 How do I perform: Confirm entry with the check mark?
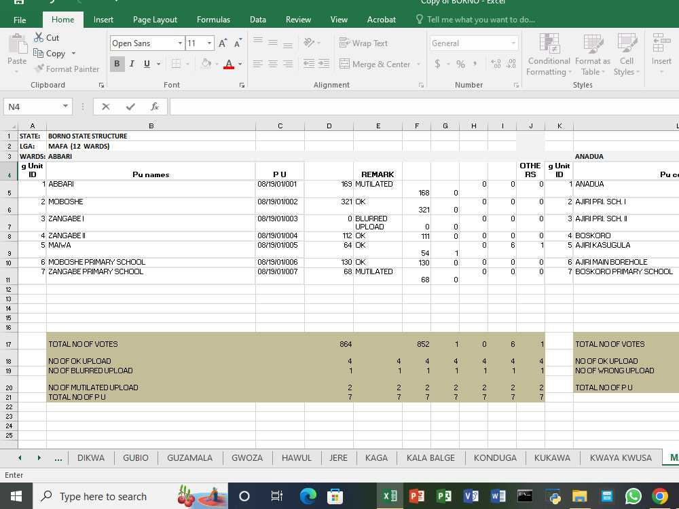130,107
